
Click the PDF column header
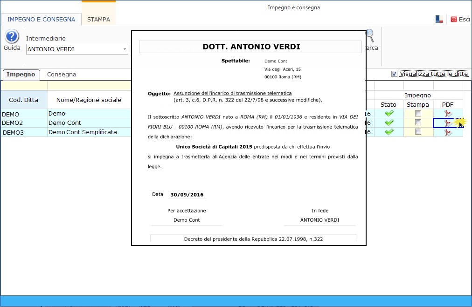(x=448, y=105)
